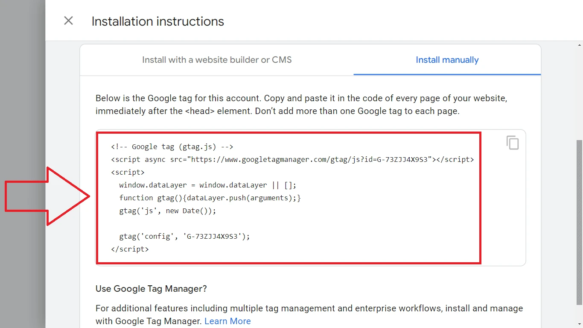Viewport: 583px width, 328px height.
Task: Click the Use Google Tag Manager? heading
Action: click(151, 289)
